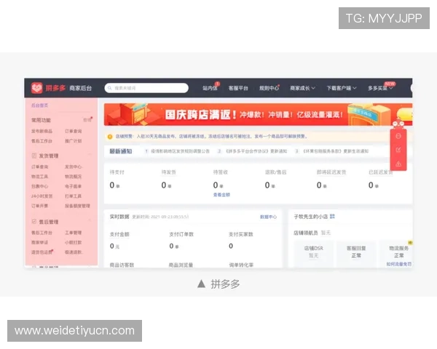Read the 店铺预警 warning message
The height and width of the screenshot is (349, 437).
click(211, 137)
